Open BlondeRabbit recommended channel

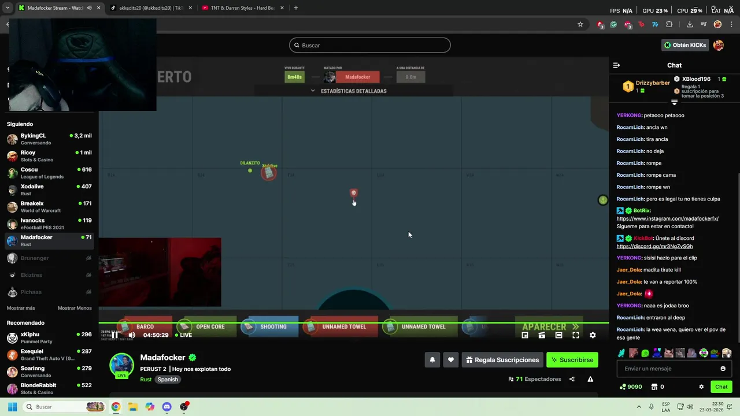(49, 388)
